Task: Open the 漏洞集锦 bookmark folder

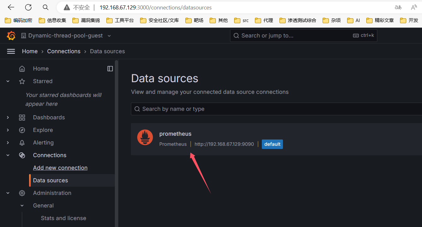Action: click(x=86, y=20)
